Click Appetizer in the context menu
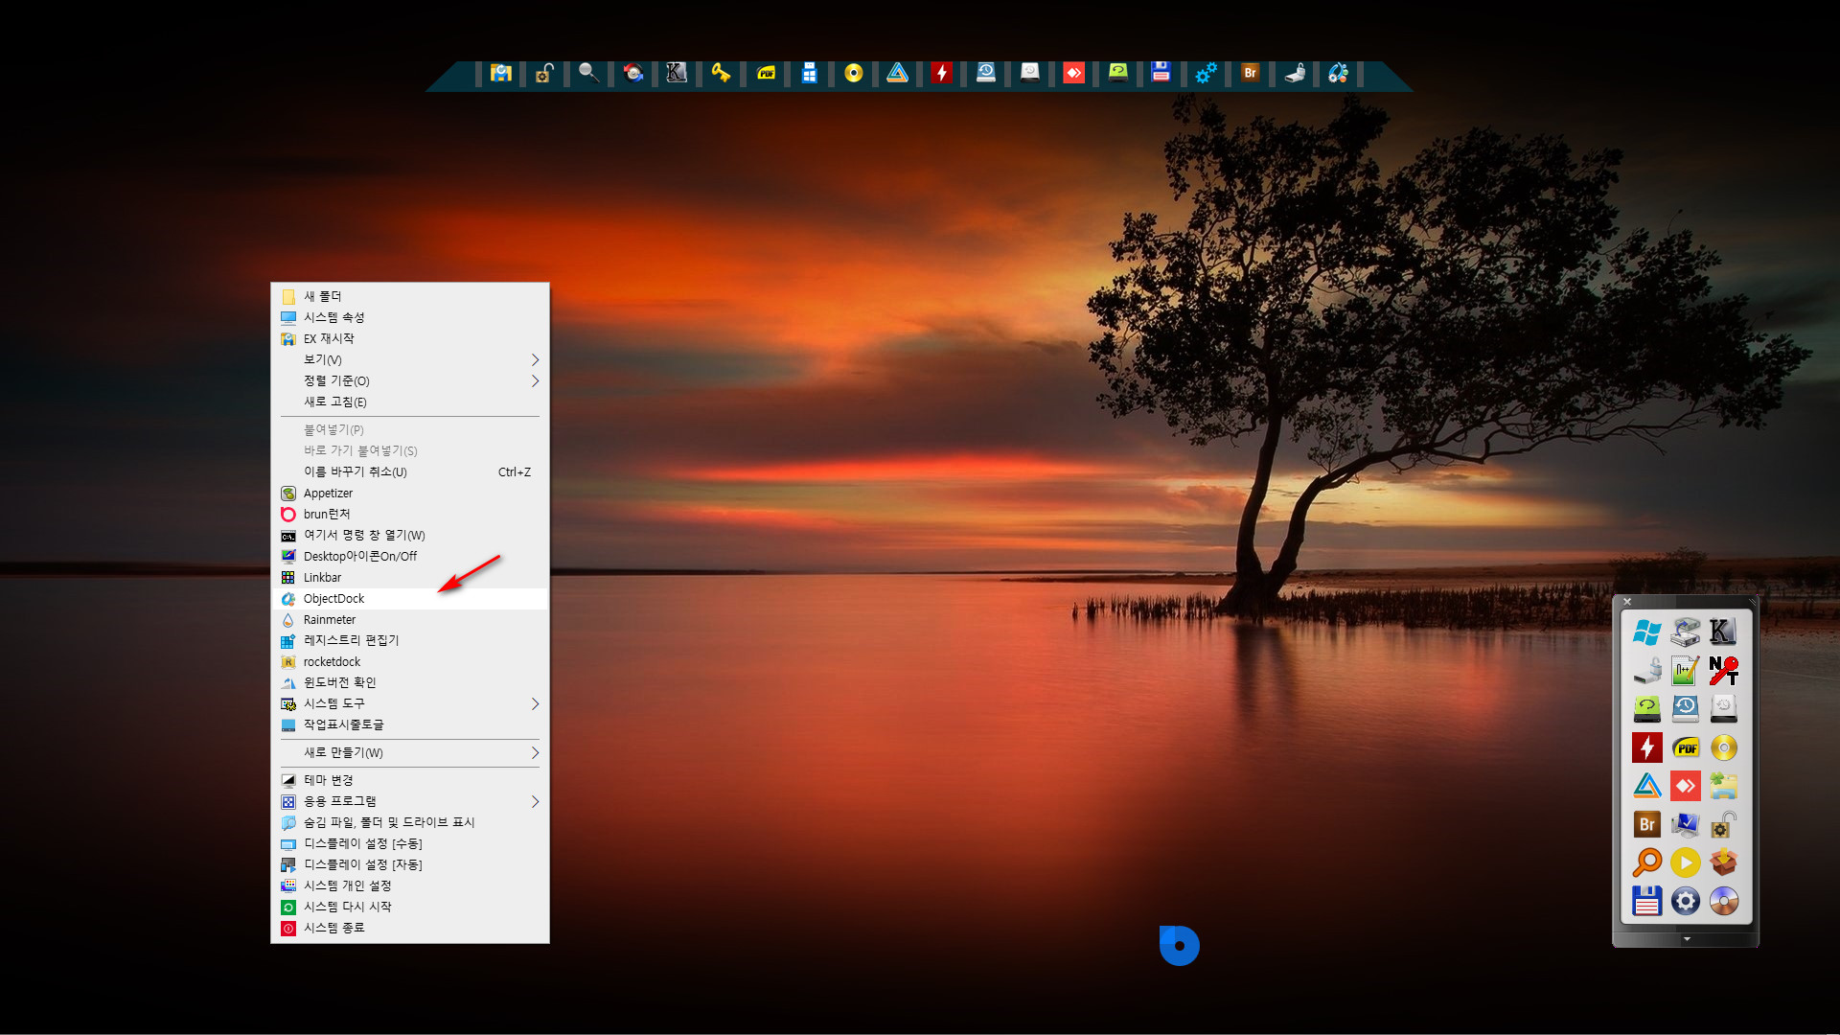Image resolution: width=1840 pixels, height=1035 pixels. point(410,493)
